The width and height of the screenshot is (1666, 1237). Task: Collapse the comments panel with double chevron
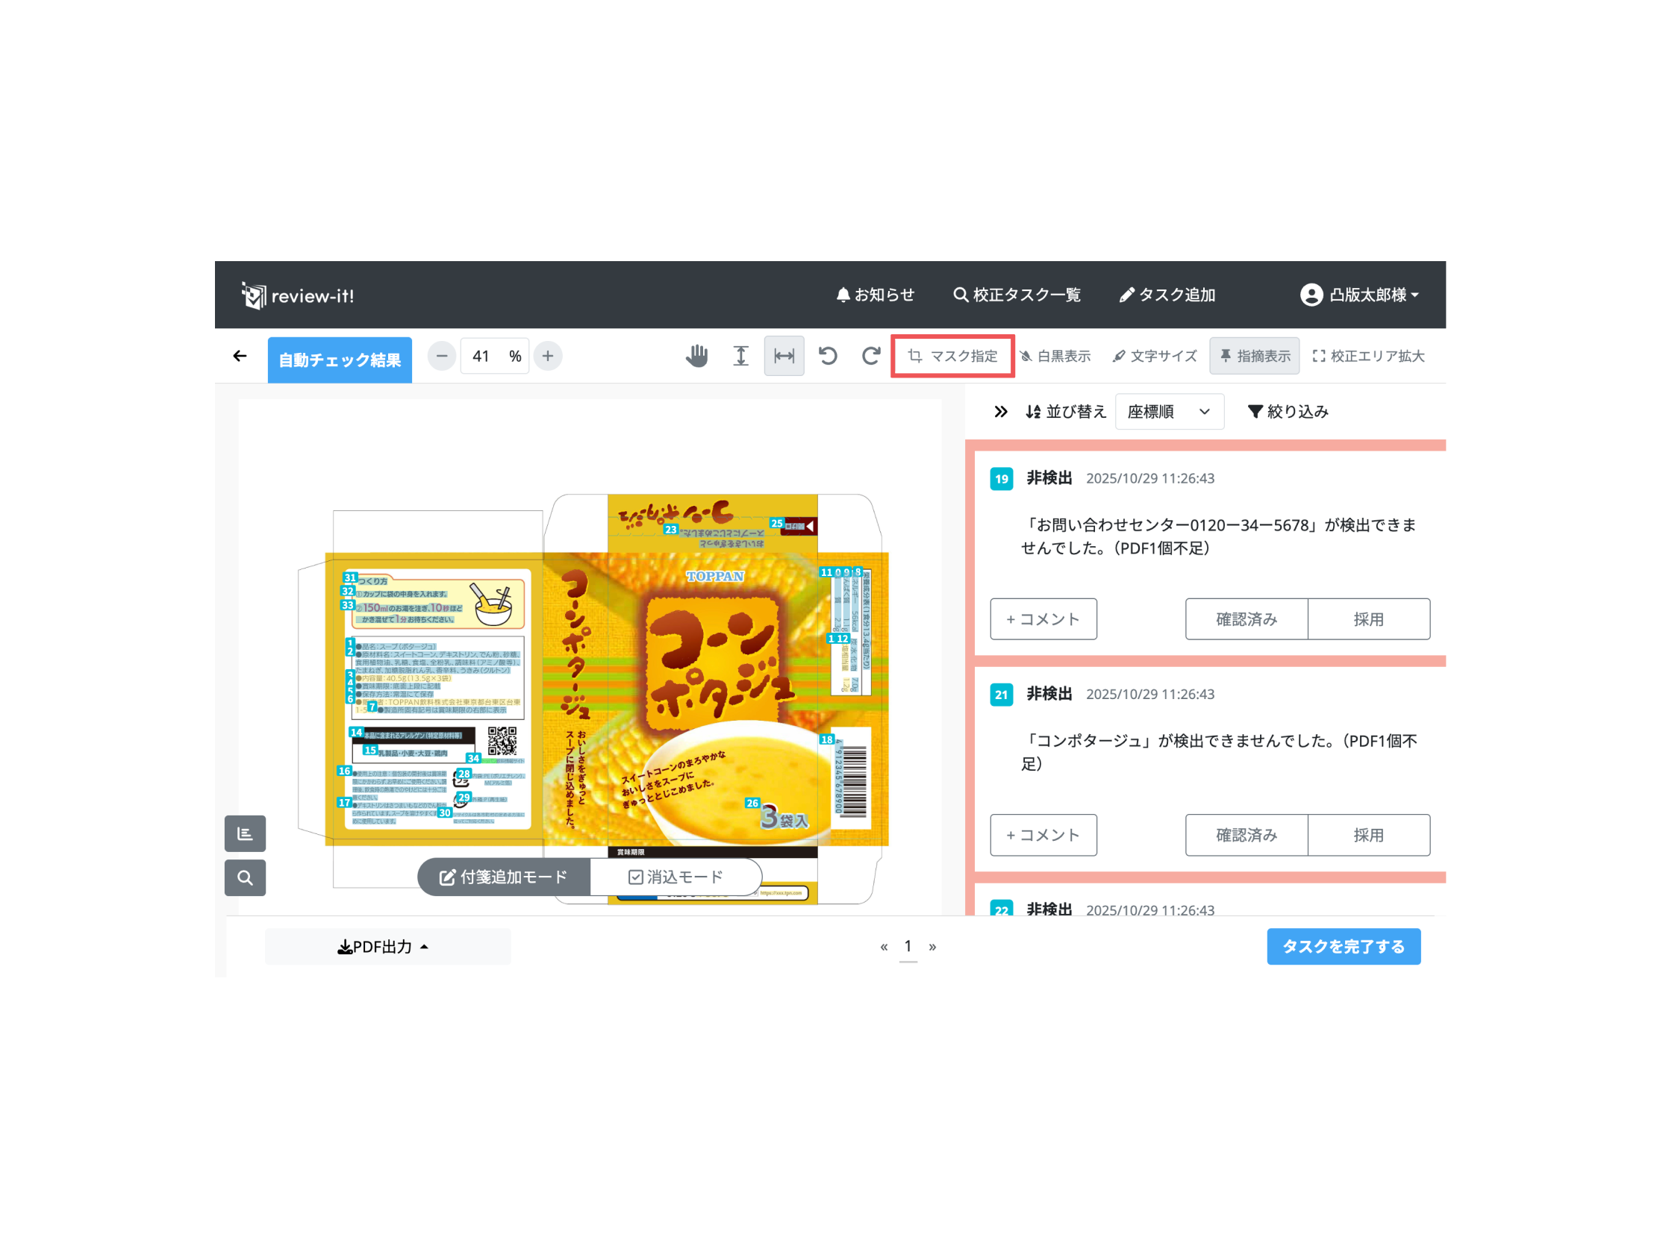click(1001, 412)
